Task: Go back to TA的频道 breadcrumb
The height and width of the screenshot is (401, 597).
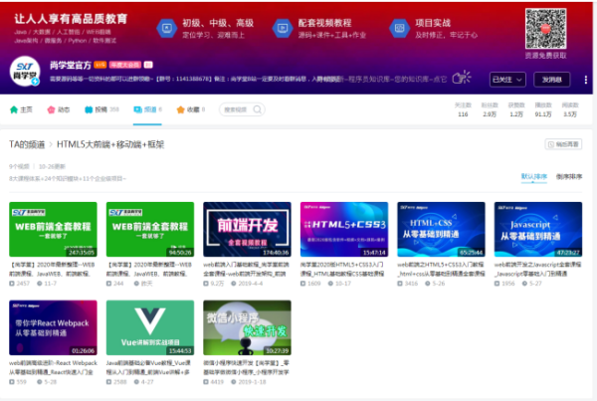Action: click(27, 144)
